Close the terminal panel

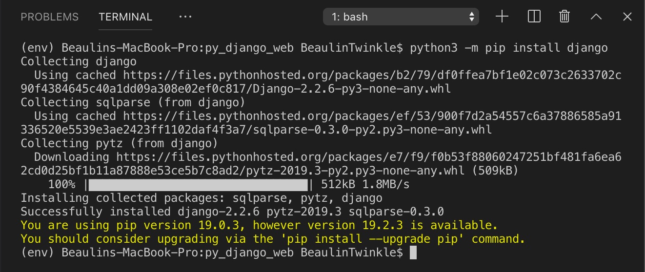click(x=627, y=17)
